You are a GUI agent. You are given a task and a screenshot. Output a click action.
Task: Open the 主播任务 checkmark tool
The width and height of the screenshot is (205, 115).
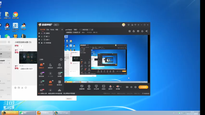(x=59, y=66)
